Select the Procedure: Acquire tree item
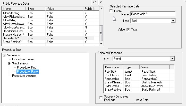 pyautogui.click(x=24, y=76)
